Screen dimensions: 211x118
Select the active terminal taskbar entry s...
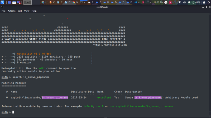click(x=84, y=2)
